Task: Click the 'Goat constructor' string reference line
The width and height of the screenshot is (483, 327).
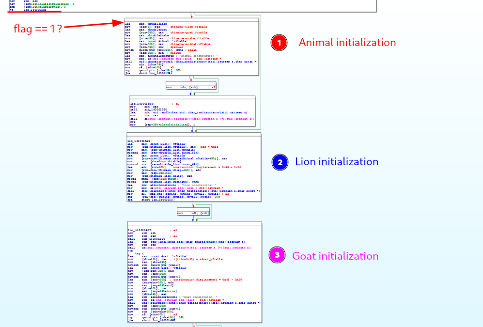Action: (x=173, y=297)
